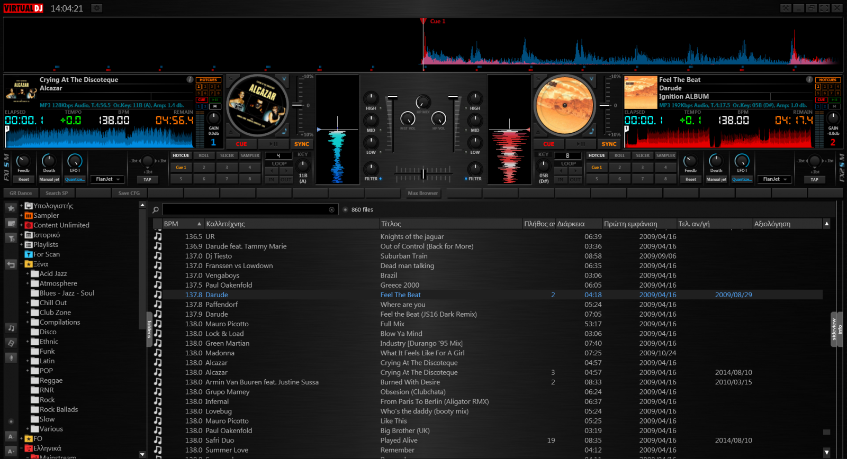
Task: Expand the Club Zone folder
Action: (28, 313)
